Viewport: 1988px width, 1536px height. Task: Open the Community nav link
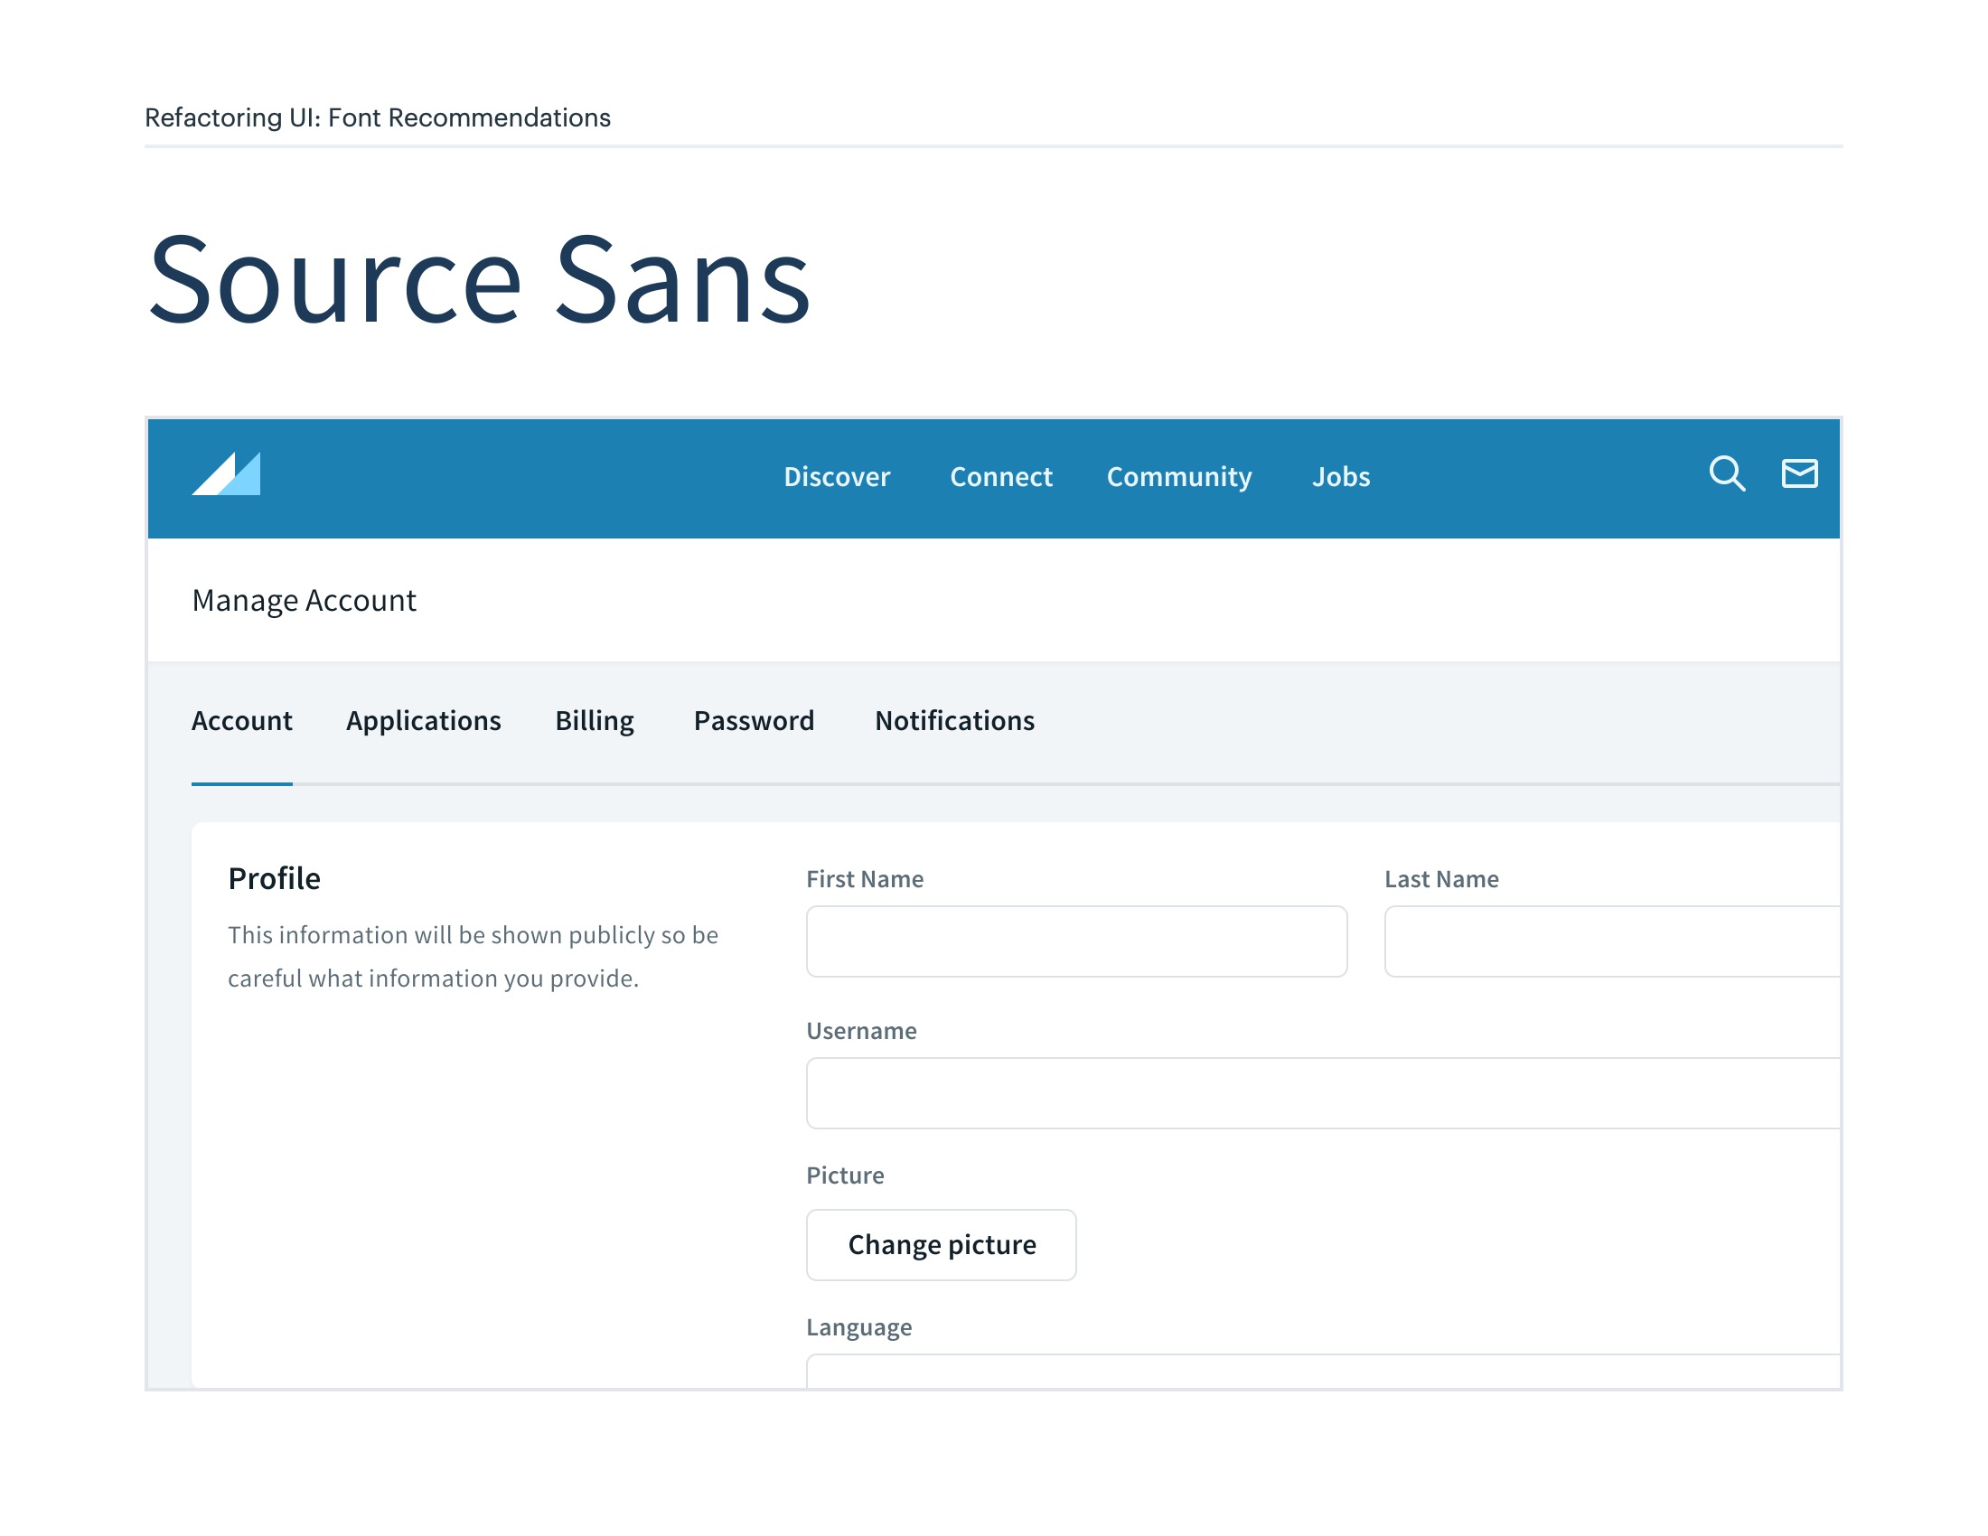click(1178, 477)
